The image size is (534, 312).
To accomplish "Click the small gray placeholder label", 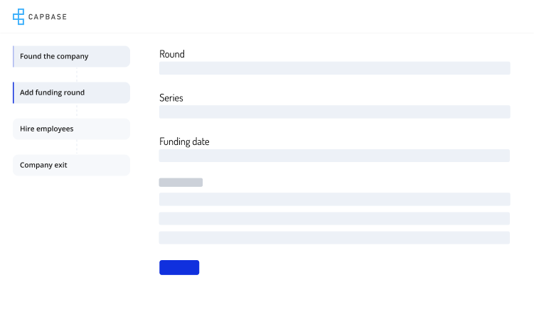I will (x=181, y=183).
